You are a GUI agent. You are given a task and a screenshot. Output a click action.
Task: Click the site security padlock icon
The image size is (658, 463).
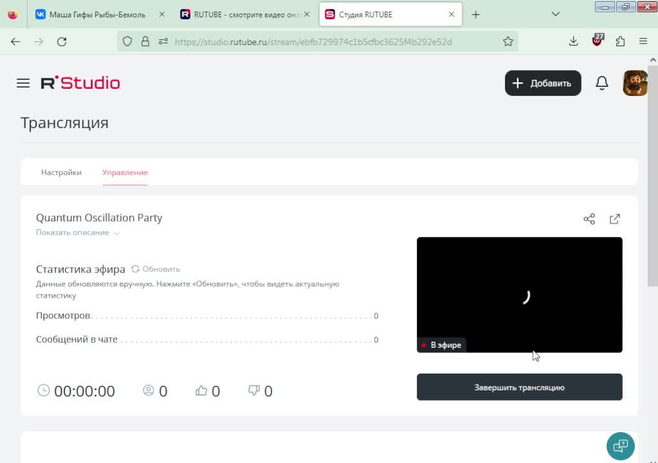point(145,41)
